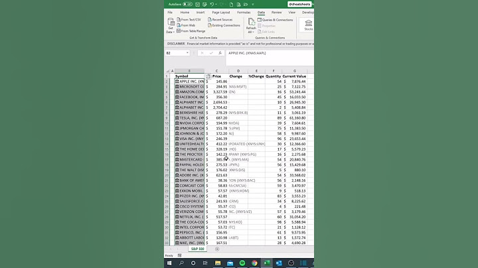Click price cell 145.86
Viewport: 478px width, 268px height.
(216, 82)
